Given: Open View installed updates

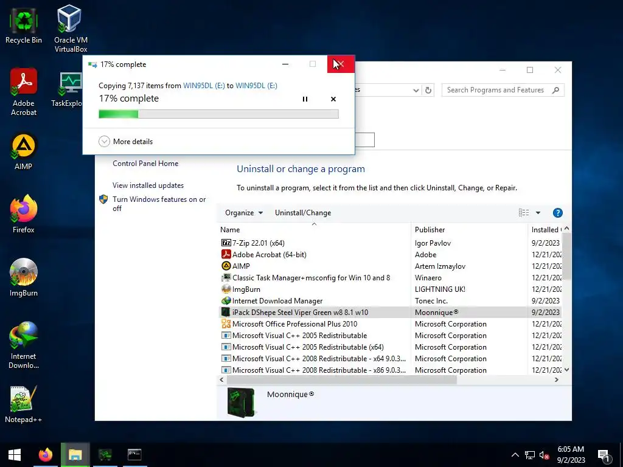Looking at the screenshot, I should tap(148, 185).
